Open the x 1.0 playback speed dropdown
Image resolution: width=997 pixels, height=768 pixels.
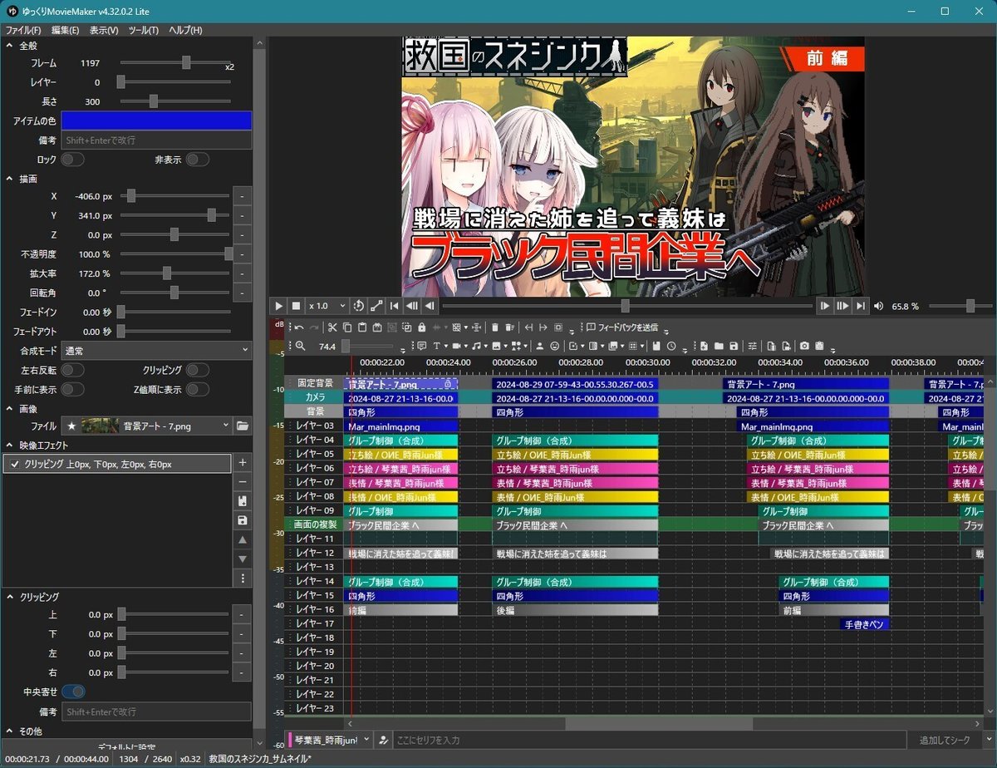[x=326, y=306]
